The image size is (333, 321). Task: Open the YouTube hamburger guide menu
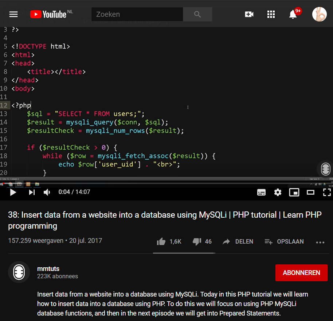click(13, 14)
